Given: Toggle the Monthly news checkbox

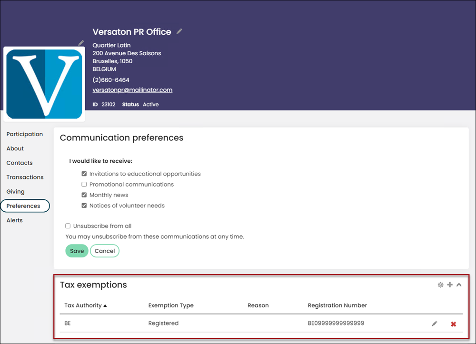Looking at the screenshot, I should (x=84, y=195).
